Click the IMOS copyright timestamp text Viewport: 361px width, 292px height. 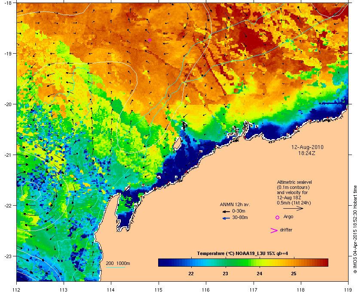pos(355,230)
